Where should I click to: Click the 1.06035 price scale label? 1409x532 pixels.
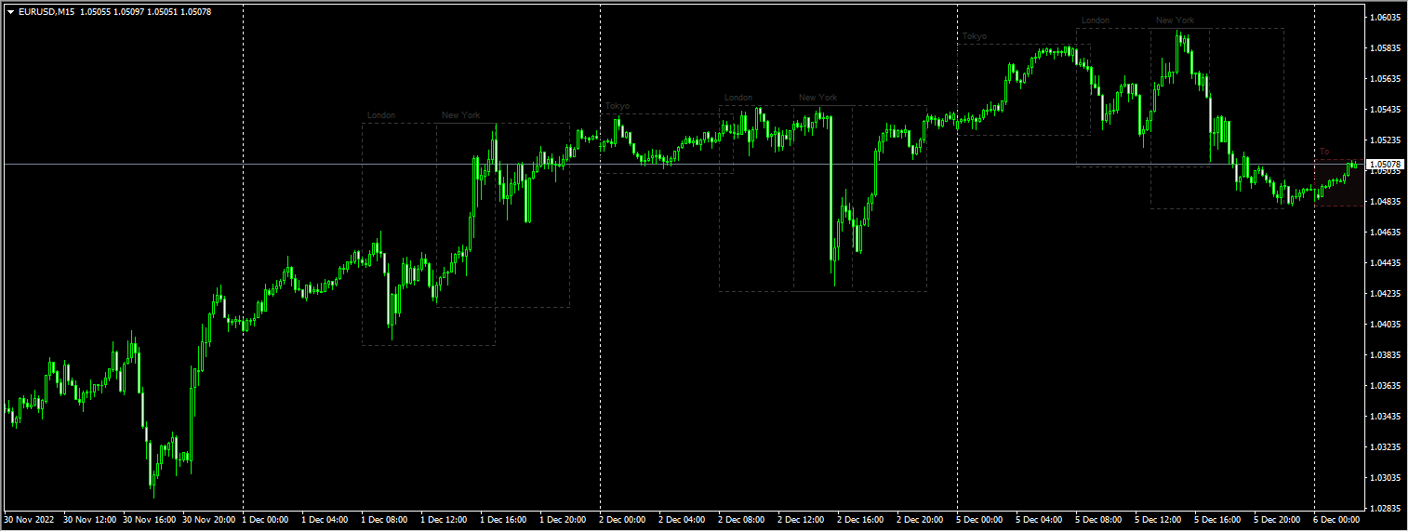(1386, 18)
